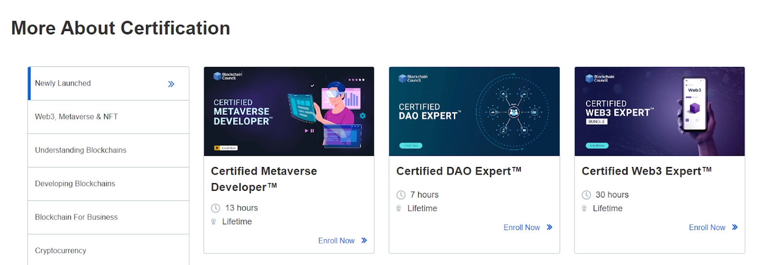Click the arrow icon after Metaverse Enroll Now
This screenshot has width=766, height=265.
click(x=364, y=241)
